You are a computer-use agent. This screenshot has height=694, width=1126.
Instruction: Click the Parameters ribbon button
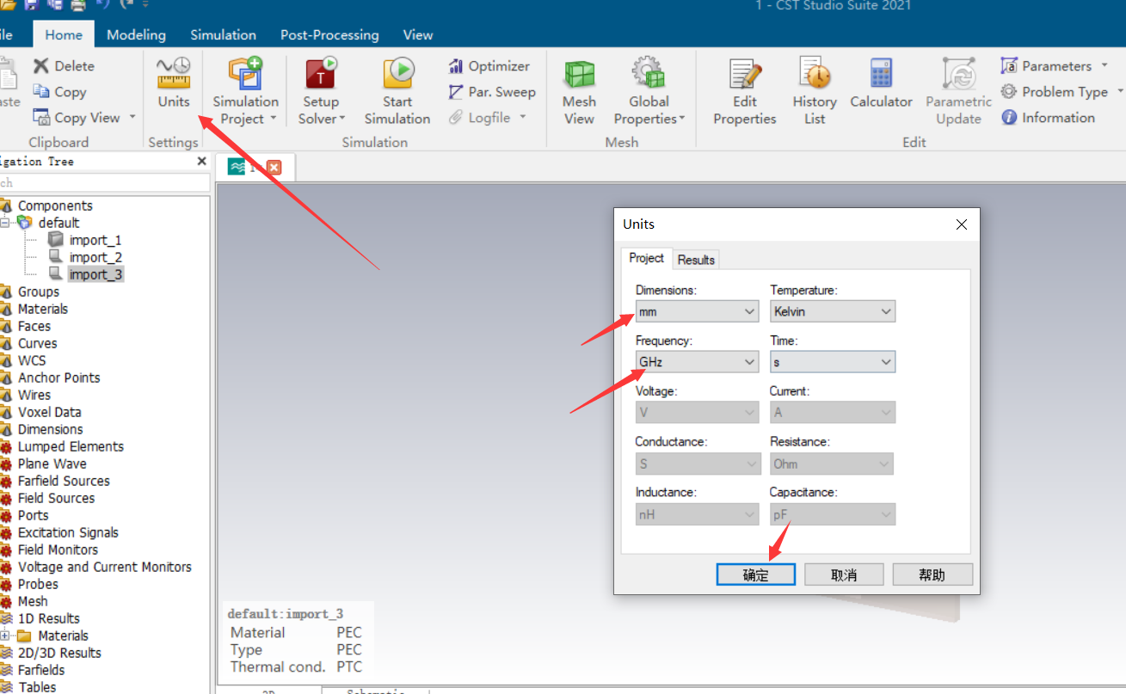click(1046, 66)
